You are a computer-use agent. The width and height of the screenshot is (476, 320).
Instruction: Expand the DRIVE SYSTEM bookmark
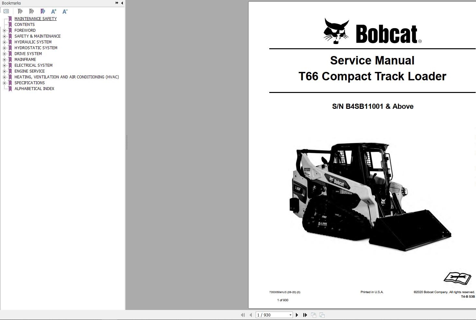[5, 54]
